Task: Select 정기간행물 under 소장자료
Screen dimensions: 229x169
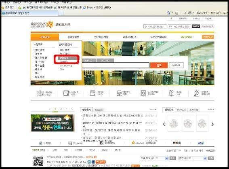Action: pos(41,58)
